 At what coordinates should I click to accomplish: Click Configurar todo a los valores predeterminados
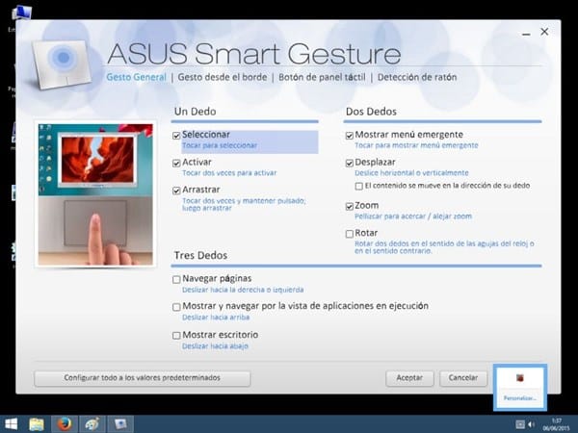143,378
